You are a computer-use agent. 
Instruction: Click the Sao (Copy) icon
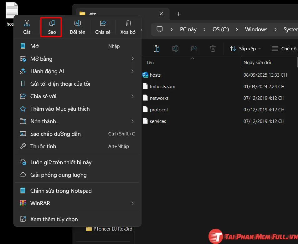coord(51,27)
